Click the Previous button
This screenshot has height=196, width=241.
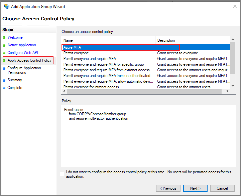168,188
